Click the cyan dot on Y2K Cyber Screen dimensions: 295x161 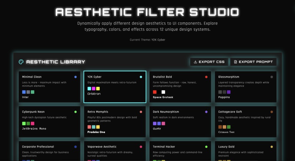[x=141, y=77]
